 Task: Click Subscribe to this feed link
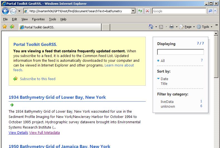tap(38, 79)
